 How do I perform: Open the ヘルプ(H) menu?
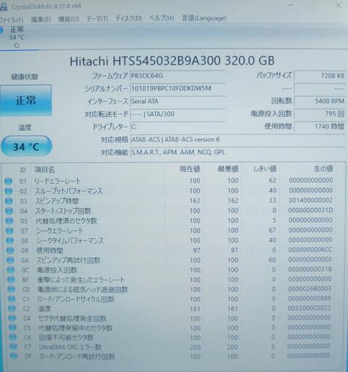tap(161, 18)
